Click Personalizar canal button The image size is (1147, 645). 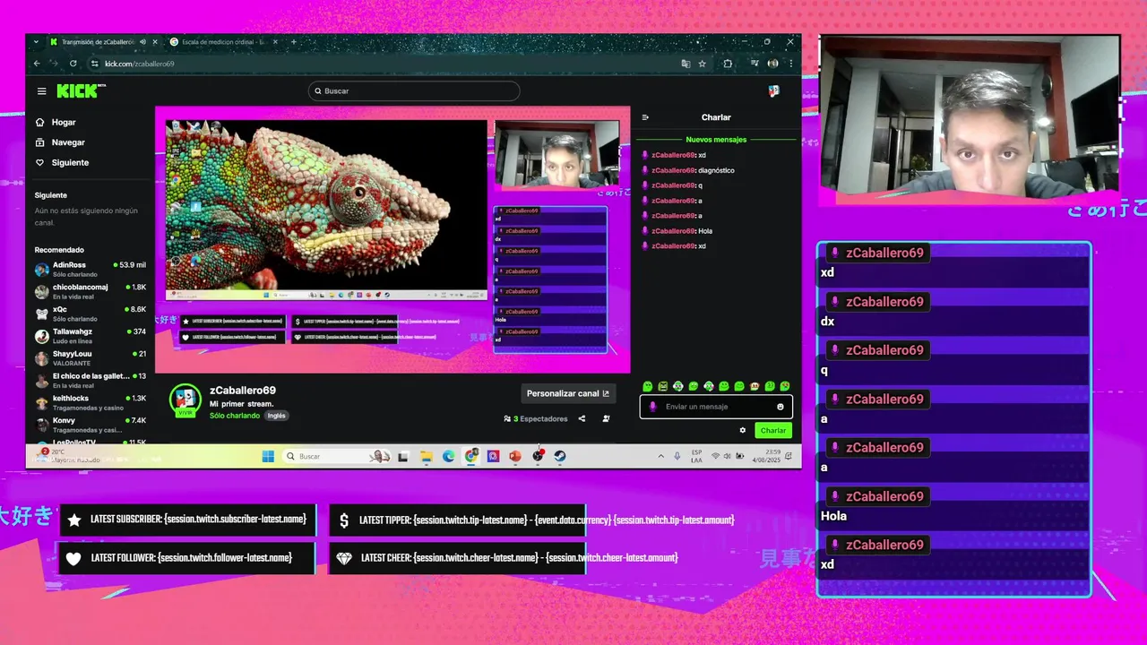click(568, 393)
